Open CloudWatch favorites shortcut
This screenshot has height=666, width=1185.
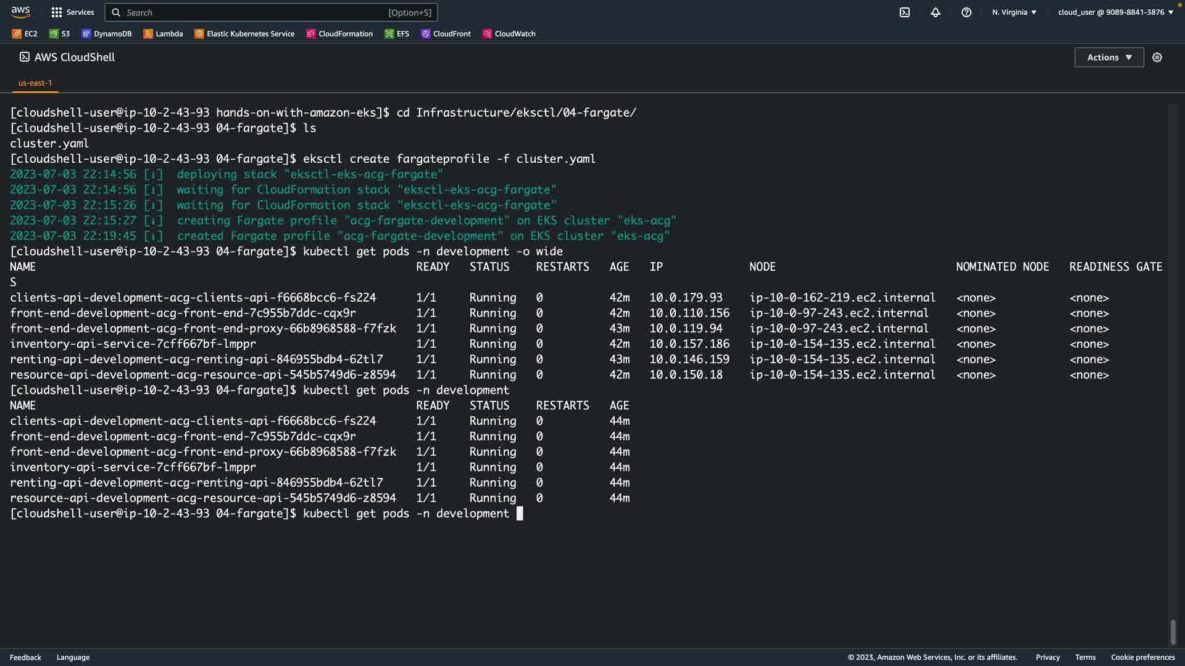[509, 34]
